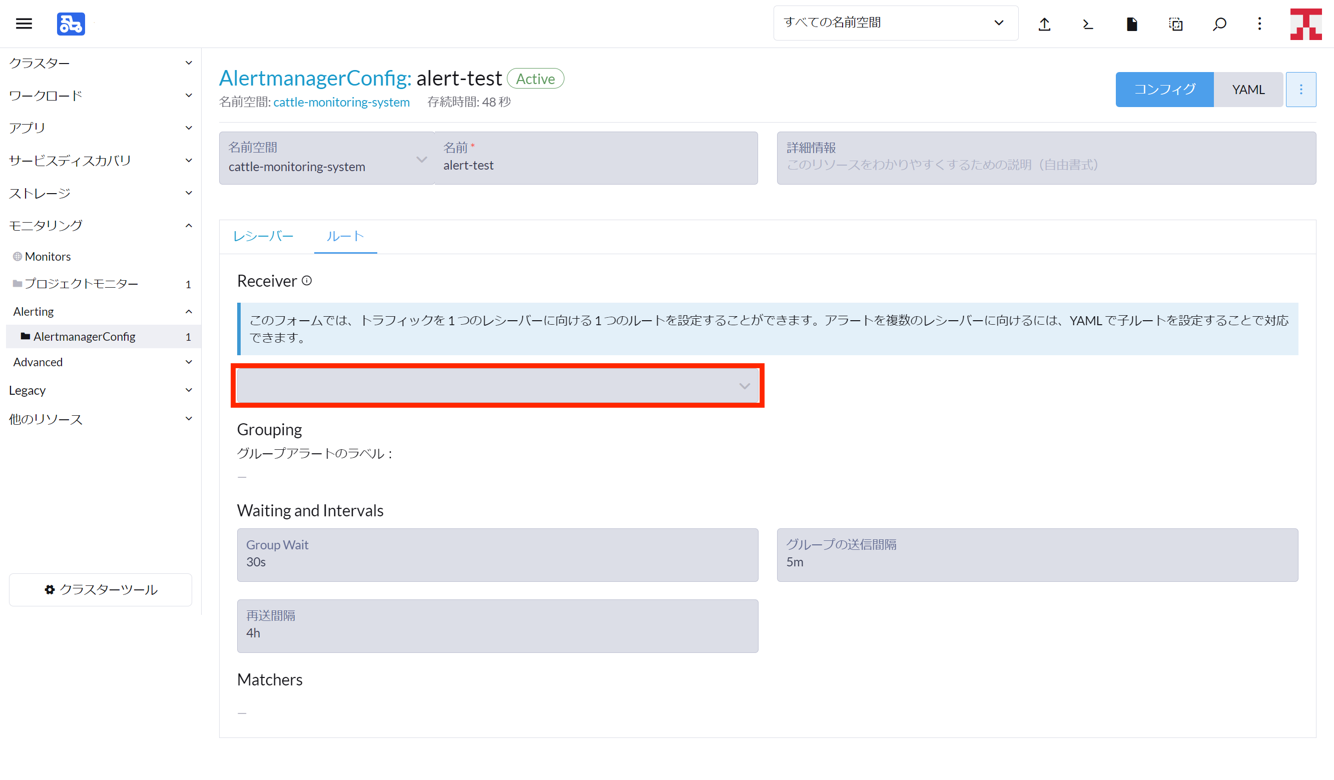Click the グループの送信間隔 5m field
This screenshot has width=1334, height=780.
[1037, 554]
